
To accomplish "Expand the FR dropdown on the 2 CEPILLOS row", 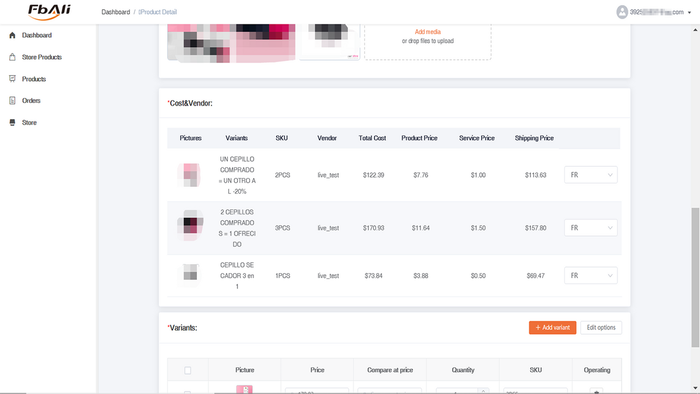I will pos(591,228).
